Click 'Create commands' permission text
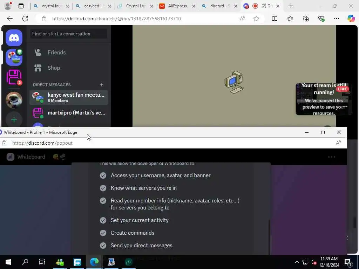Viewport: 359px width, 269px height. pos(132,233)
